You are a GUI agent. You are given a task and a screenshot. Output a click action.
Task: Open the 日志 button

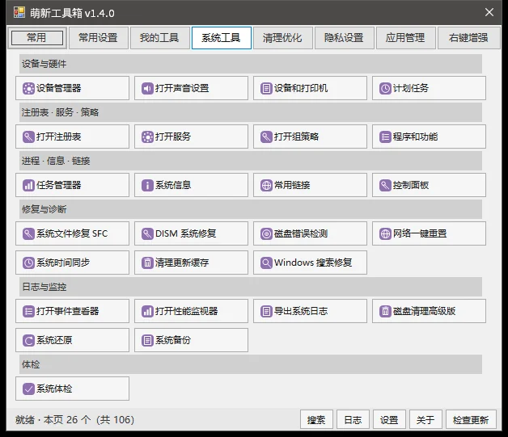pos(353,420)
